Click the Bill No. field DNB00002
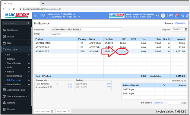The width and height of the screenshot is (190, 115). click(x=65, y=34)
